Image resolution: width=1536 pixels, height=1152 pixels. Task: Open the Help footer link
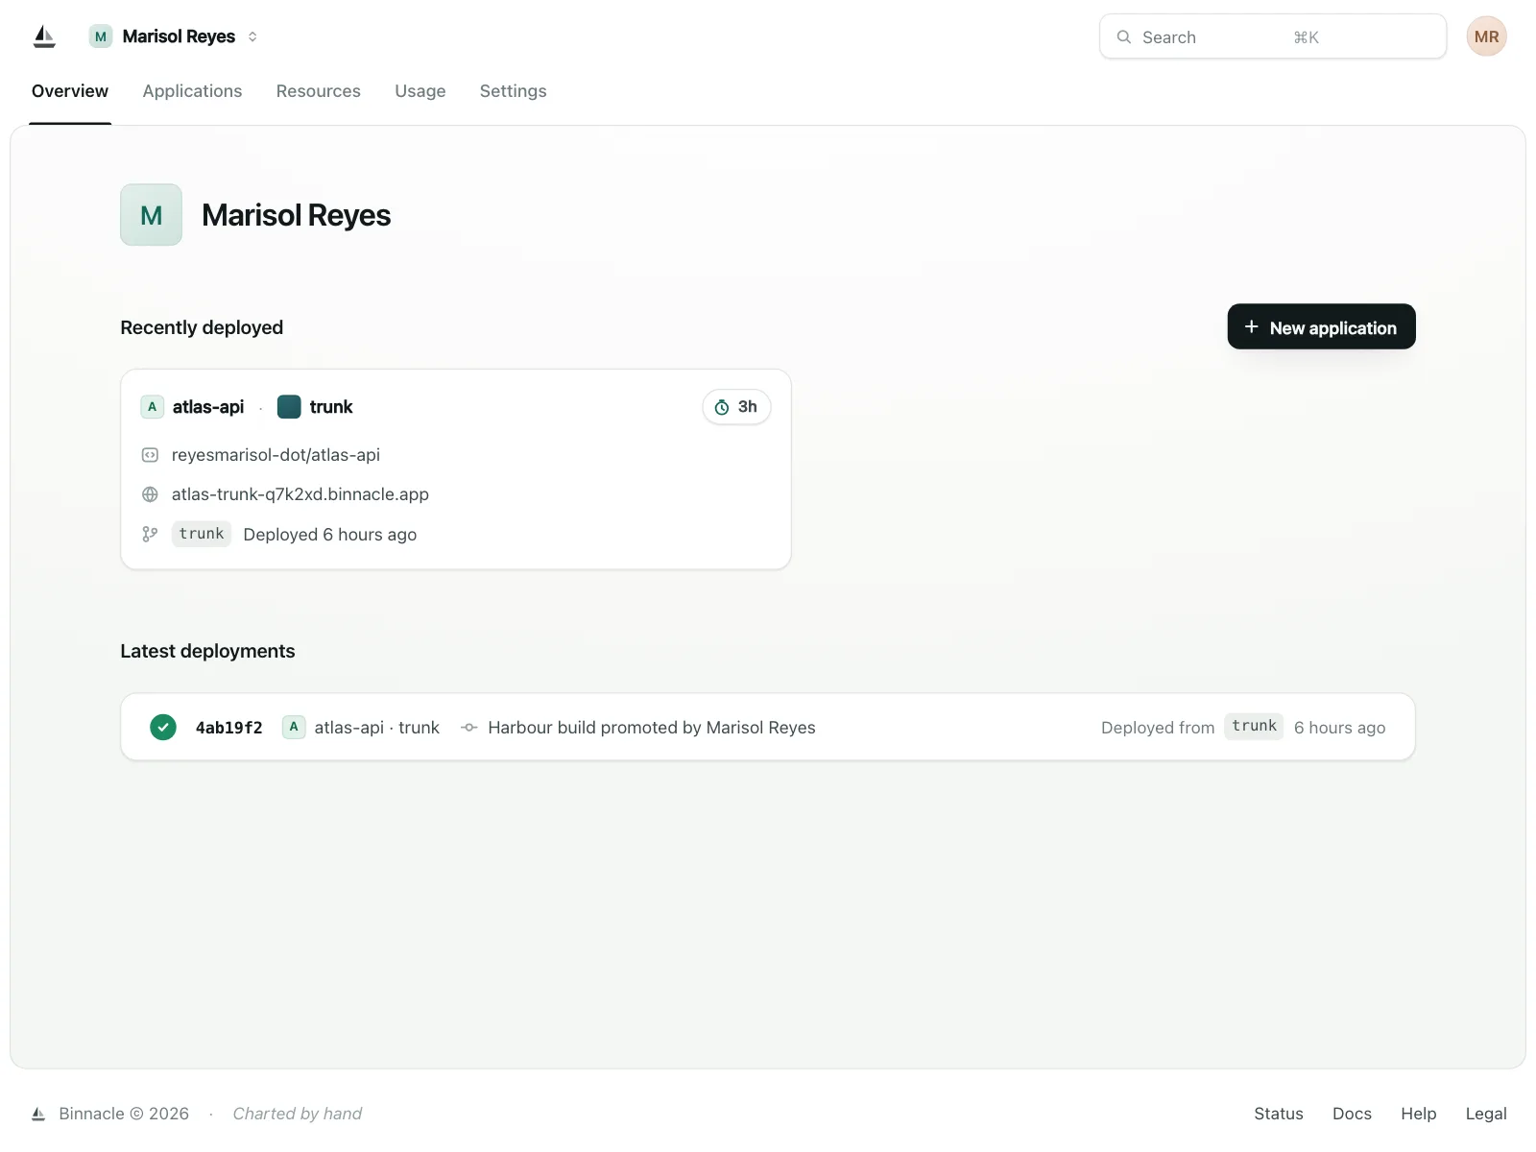(x=1418, y=1114)
